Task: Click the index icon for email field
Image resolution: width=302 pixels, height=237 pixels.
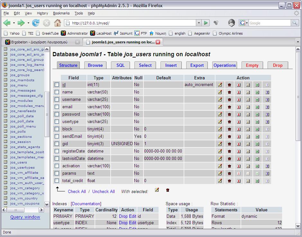Action: [x=248, y=107]
